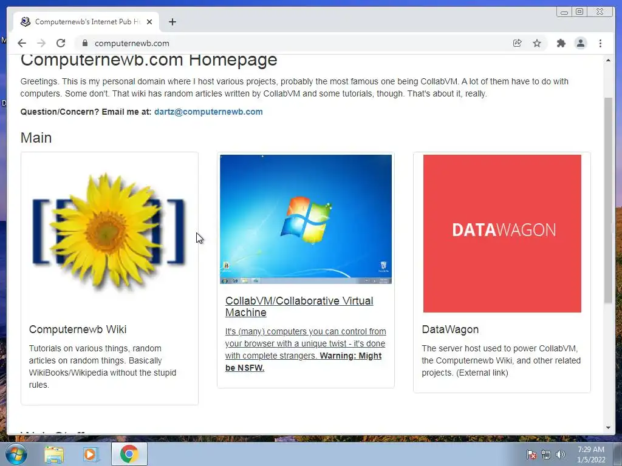Click the scrollbar up arrow
Screen dimensions: 622x466
608,60
